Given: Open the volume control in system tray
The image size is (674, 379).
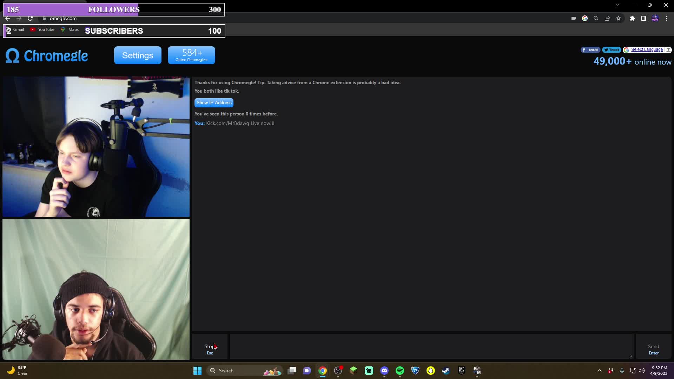Looking at the screenshot, I should point(642,371).
